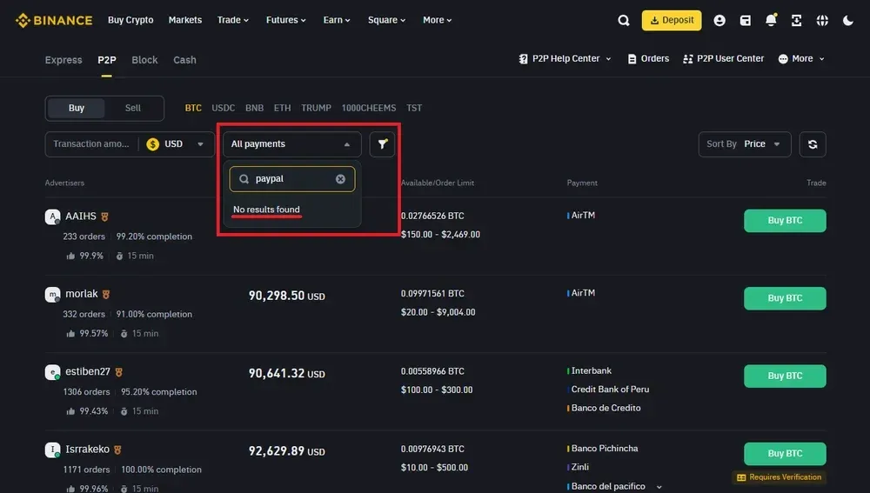Select the BNB coin tab

coord(254,108)
